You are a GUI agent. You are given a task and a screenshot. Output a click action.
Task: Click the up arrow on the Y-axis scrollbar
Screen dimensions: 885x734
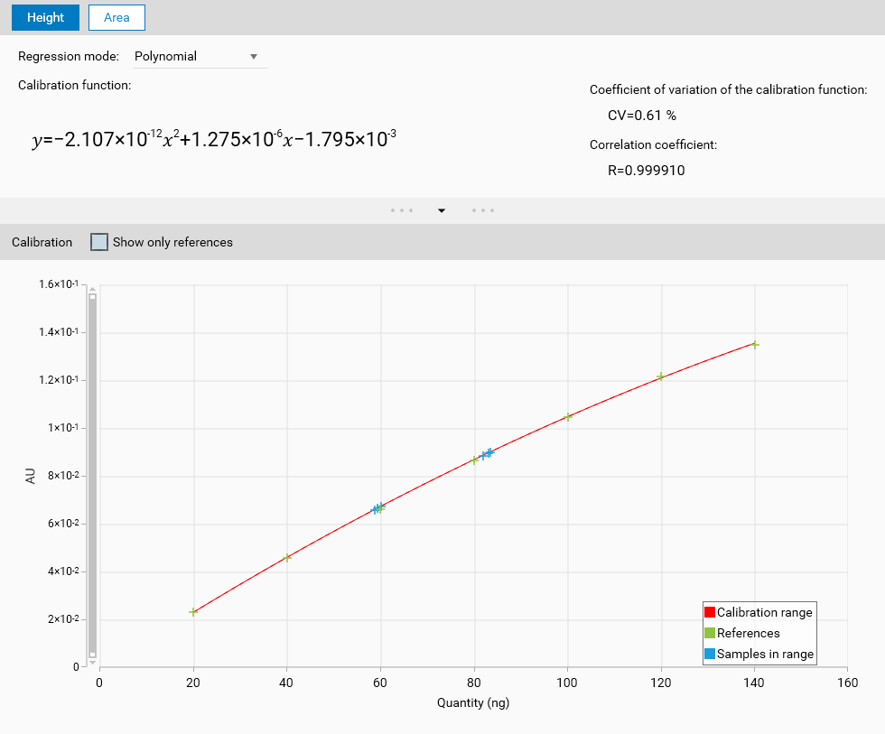(92, 289)
